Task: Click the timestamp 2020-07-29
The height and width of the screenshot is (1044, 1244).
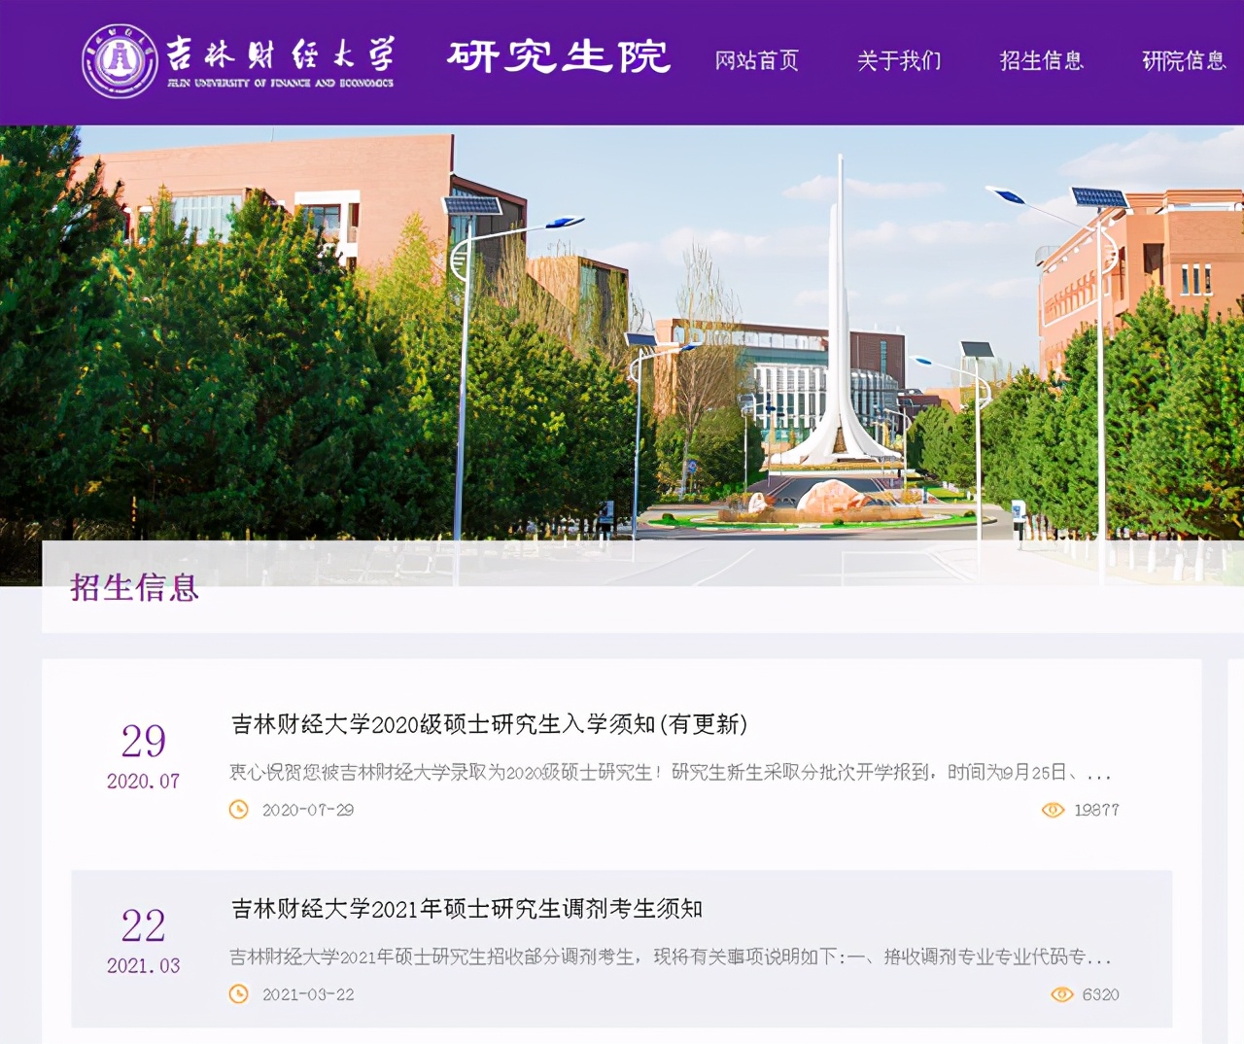Action: (x=308, y=809)
